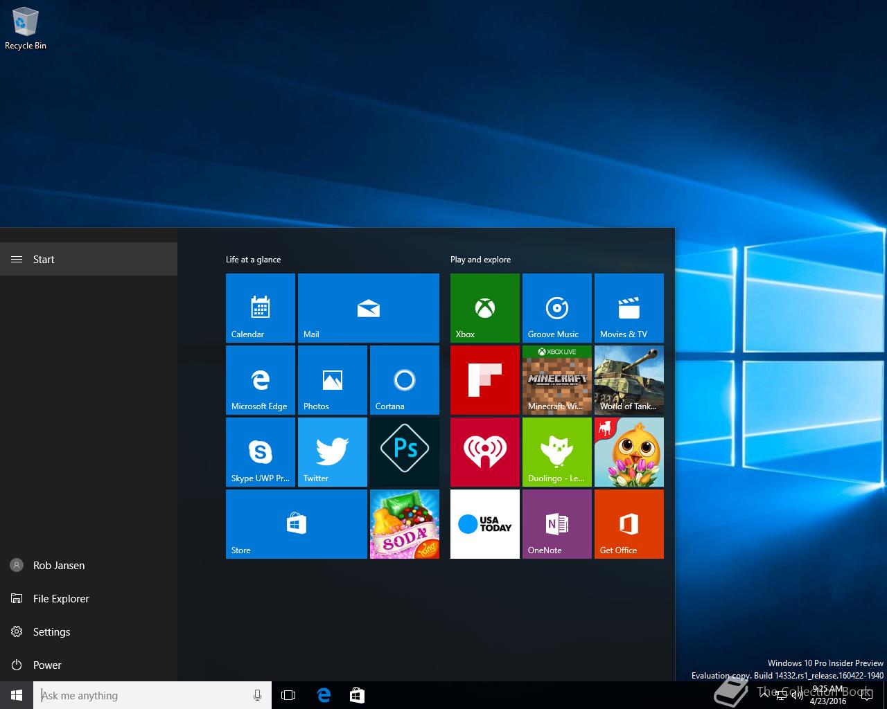Launch Candy Crush Soda tile
Viewport: 887px width, 709px height.
pos(405,524)
